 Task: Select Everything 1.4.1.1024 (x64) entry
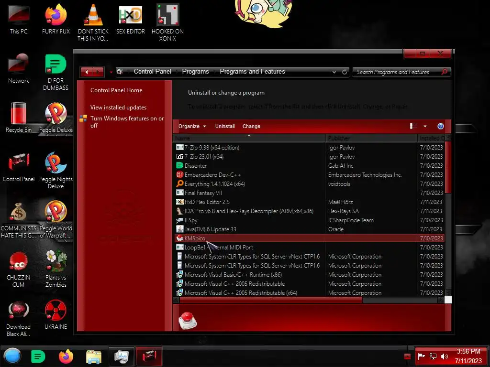[x=309, y=184]
